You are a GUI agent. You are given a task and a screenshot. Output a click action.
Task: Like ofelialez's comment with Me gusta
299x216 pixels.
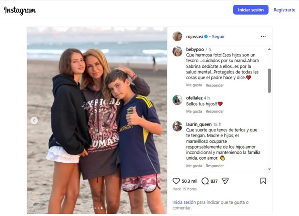click(x=194, y=111)
